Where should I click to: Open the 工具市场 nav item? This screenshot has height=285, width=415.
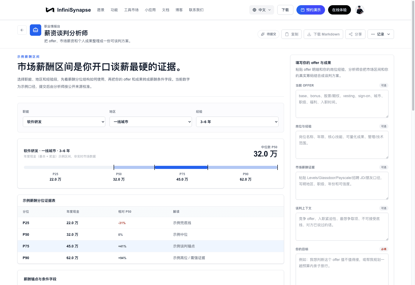[131, 10]
